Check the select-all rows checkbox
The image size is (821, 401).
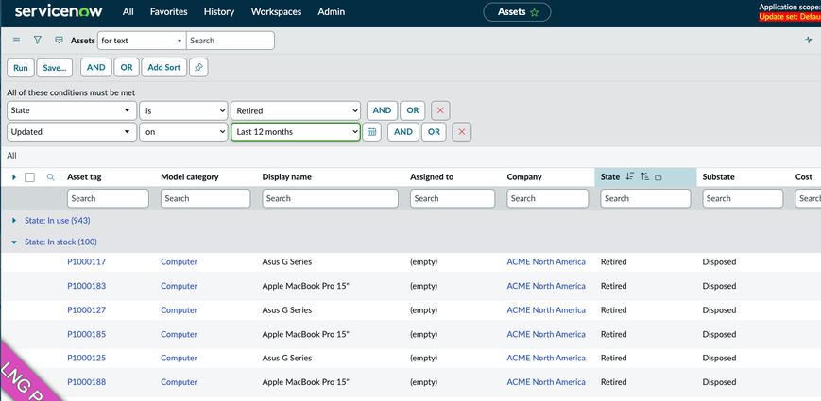(x=30, y=177)
